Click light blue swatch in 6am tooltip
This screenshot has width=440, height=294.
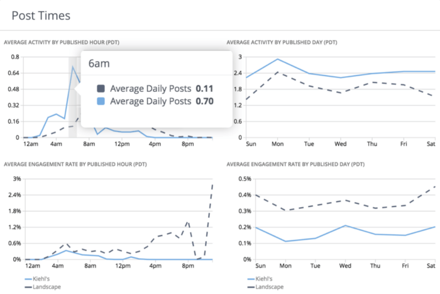101,101
